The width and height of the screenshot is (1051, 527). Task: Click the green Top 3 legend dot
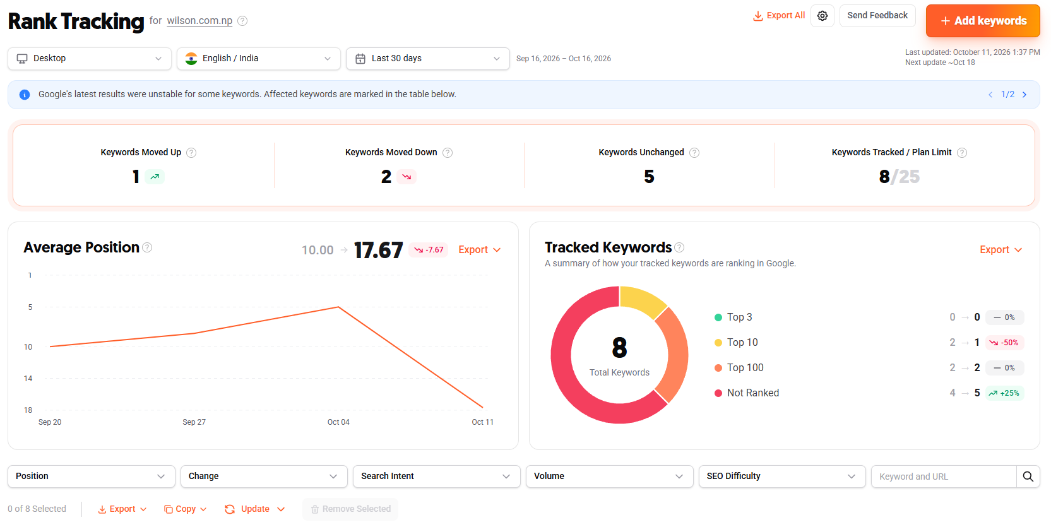pos(718,317)
